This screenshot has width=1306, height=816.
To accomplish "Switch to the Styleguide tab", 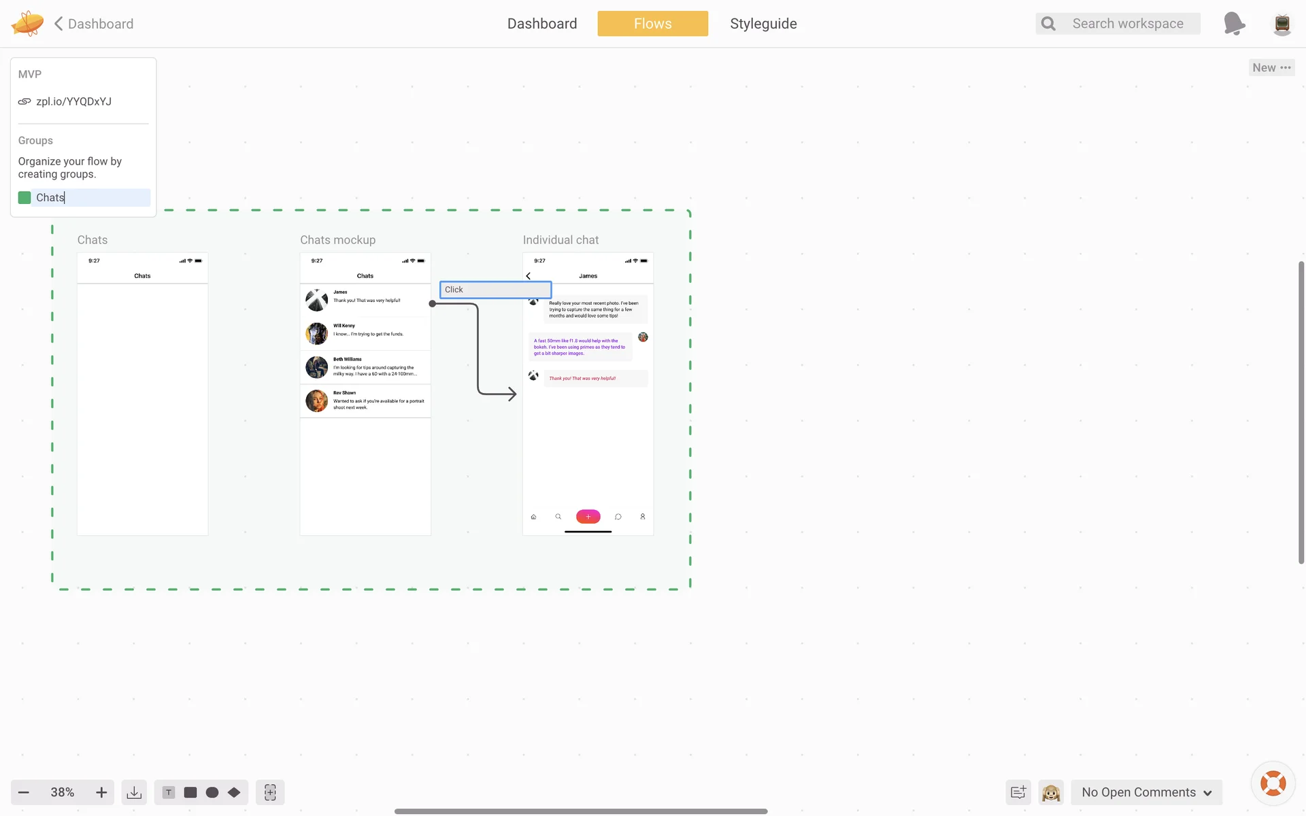I will coord(763,24).
